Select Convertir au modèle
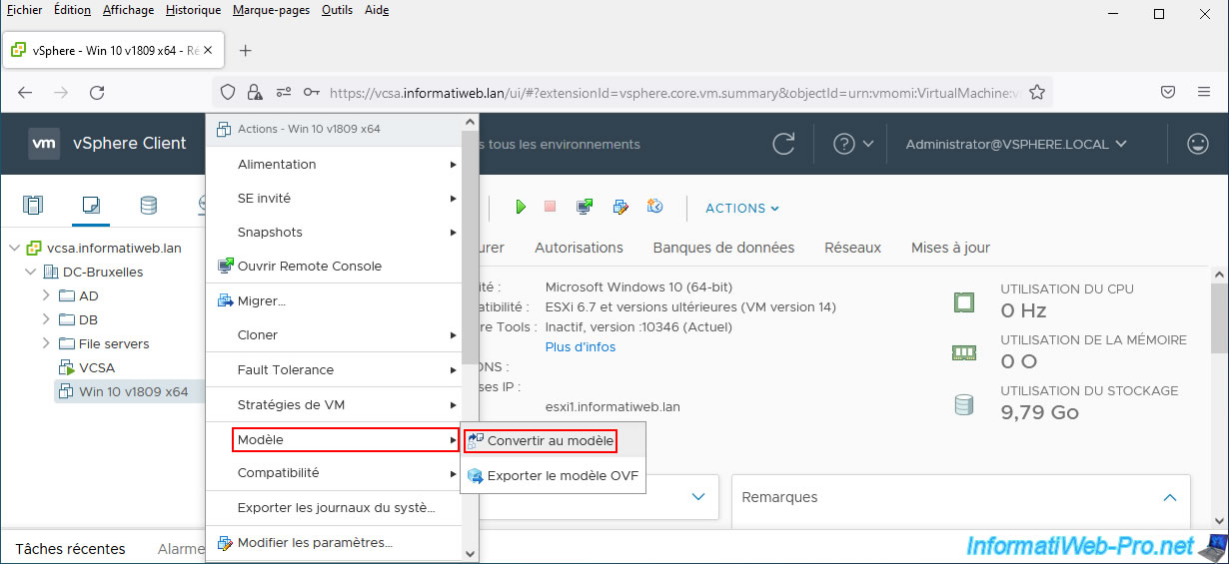Image resolution: width=1229 pixels, height=564 pixels. [539, 440]
